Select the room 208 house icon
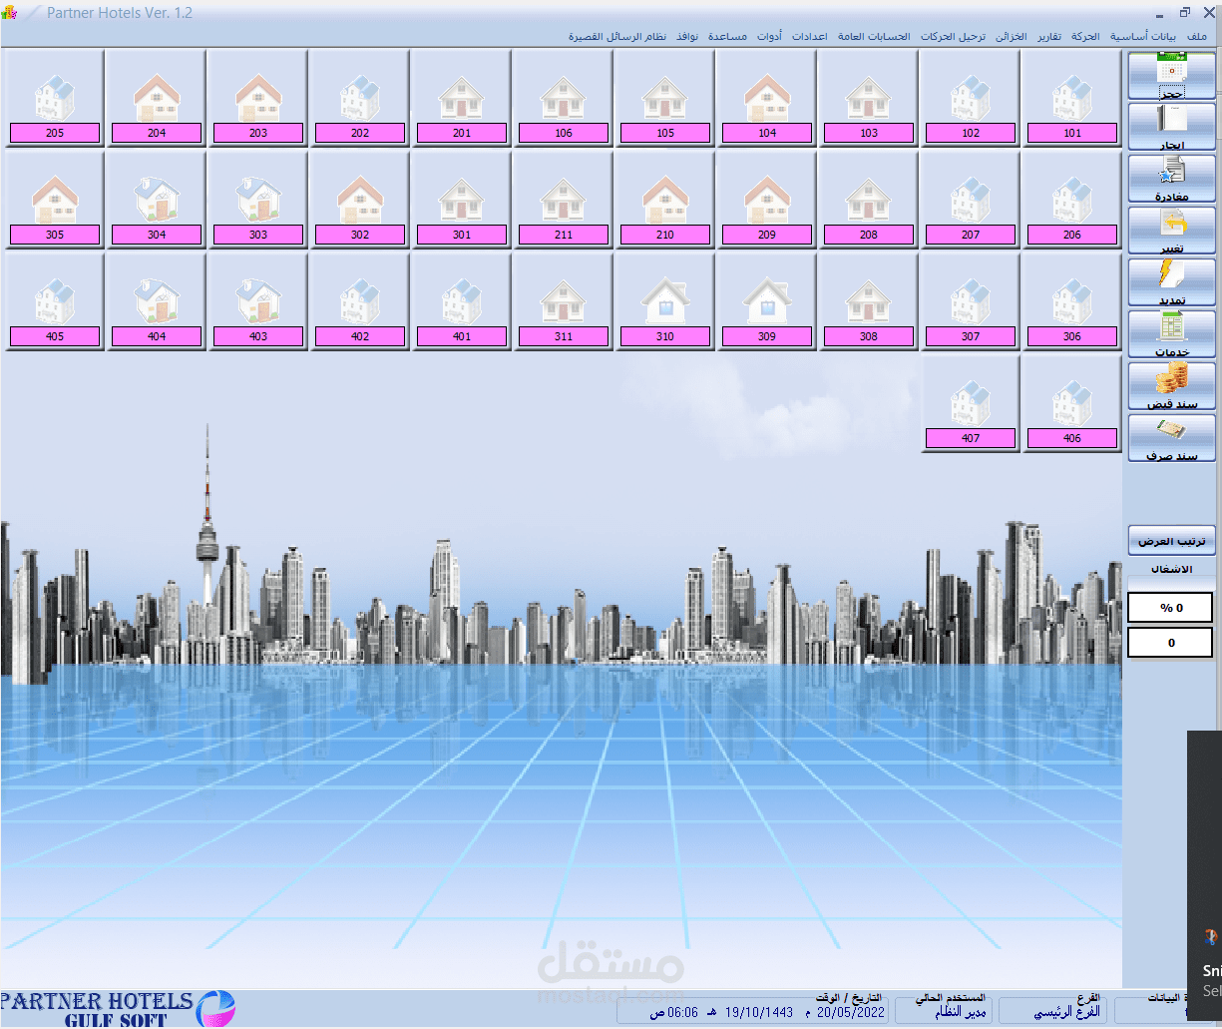This screenshot has width=1222, height=1029. point(869,200)
